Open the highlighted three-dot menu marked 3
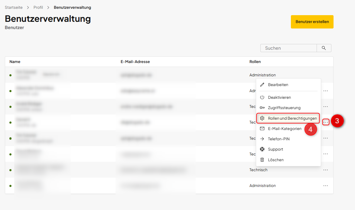The height and width of the screenshot is (210, 355). click(x=326, y=122)
